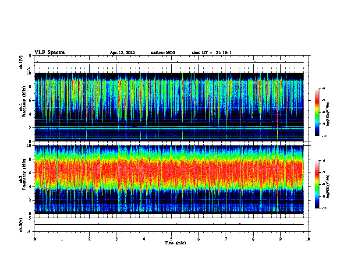The image size is (347, 268).
Task: Click the "5" volt tick of ch.1(V) strip
Action: tap(30, 56)
